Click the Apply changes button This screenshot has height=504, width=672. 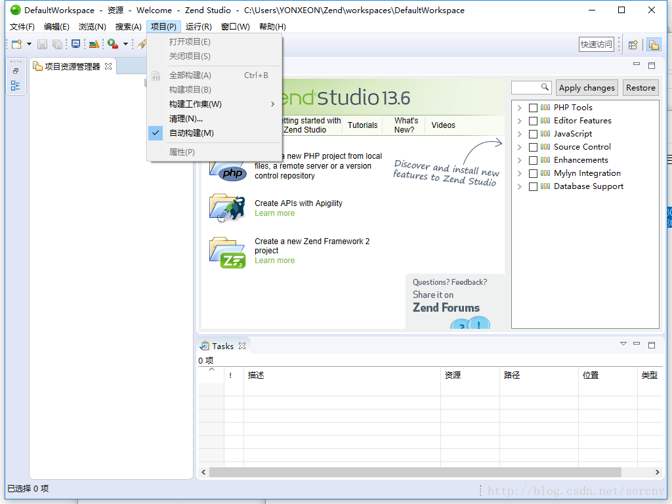click(587, 88)
